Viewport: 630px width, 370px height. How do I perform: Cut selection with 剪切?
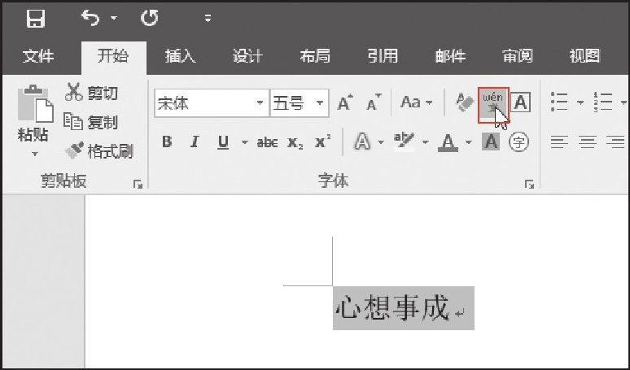pos(92,93)
